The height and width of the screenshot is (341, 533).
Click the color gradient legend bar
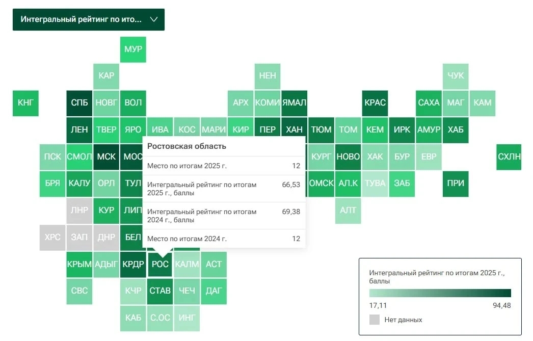pos(440,293)
